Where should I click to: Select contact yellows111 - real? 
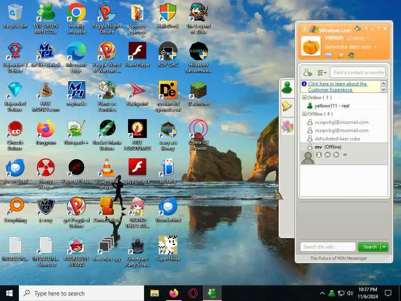[x=332, y=106]
